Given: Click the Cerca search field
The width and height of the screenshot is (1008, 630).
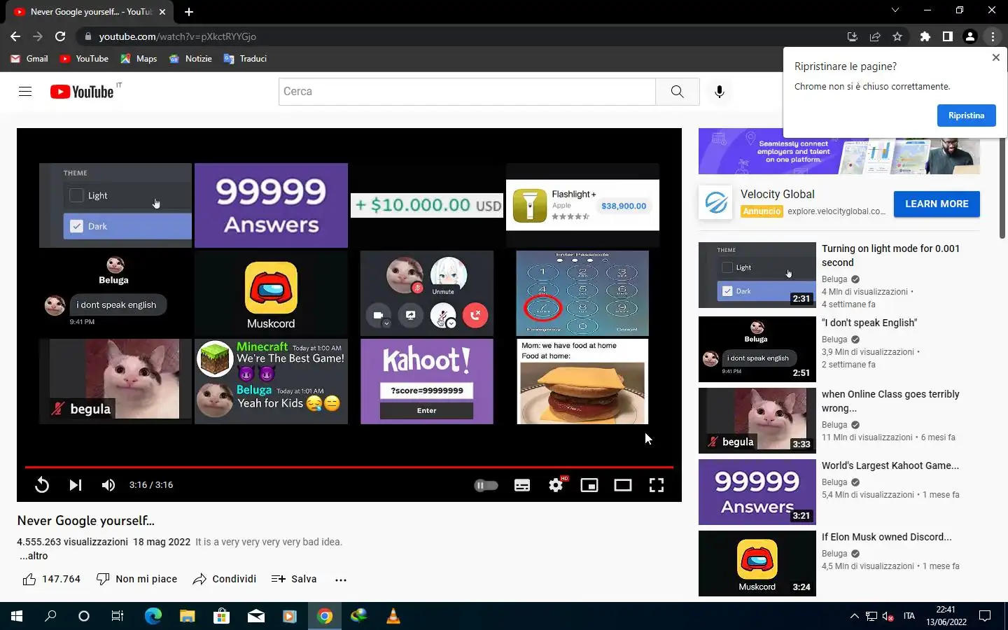Looking at the screenshot, I should (x=467, y=91).
